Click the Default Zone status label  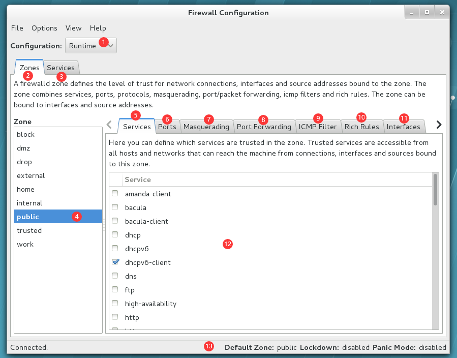(249, 347)
